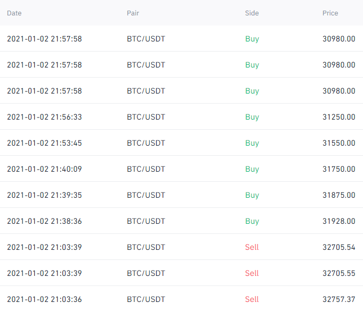Click the 31250.00 price cell
363x311 pixels.
[x=338, y=117]
